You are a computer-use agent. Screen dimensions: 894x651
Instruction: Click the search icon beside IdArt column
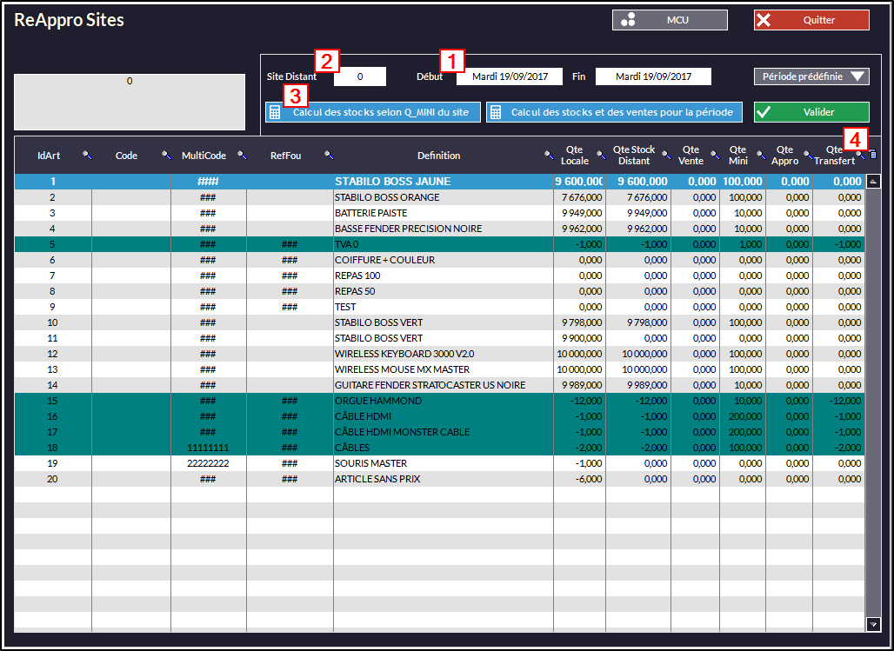[86, 155]
